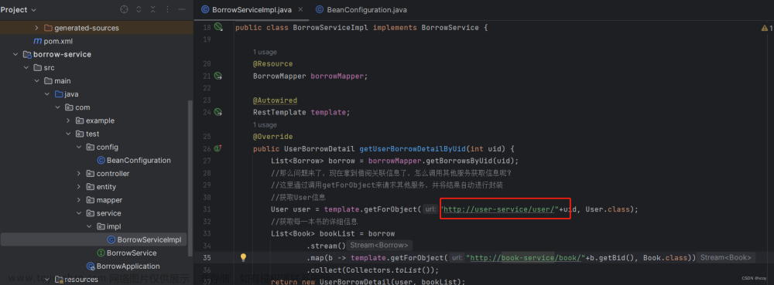This screenshot has width=774, height=285.
Task: Collapse the main folder
Action: 36,81
